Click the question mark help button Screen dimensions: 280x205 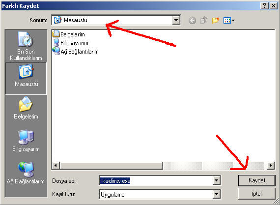pyautogui.click(x=264, y=6)
